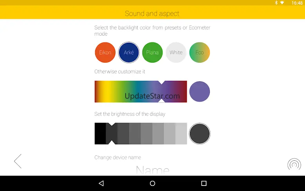Tap the purple custom color preview circle

pos(200,92)
